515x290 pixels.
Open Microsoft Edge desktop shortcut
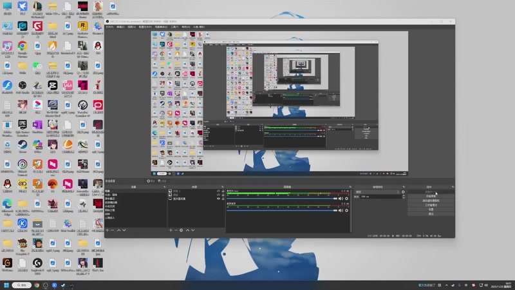[x=7, y=207]
